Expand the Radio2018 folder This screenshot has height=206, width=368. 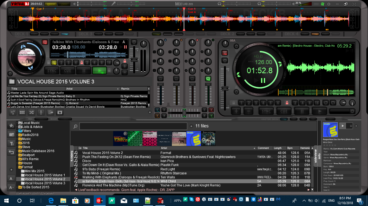(x=17, y=135)
